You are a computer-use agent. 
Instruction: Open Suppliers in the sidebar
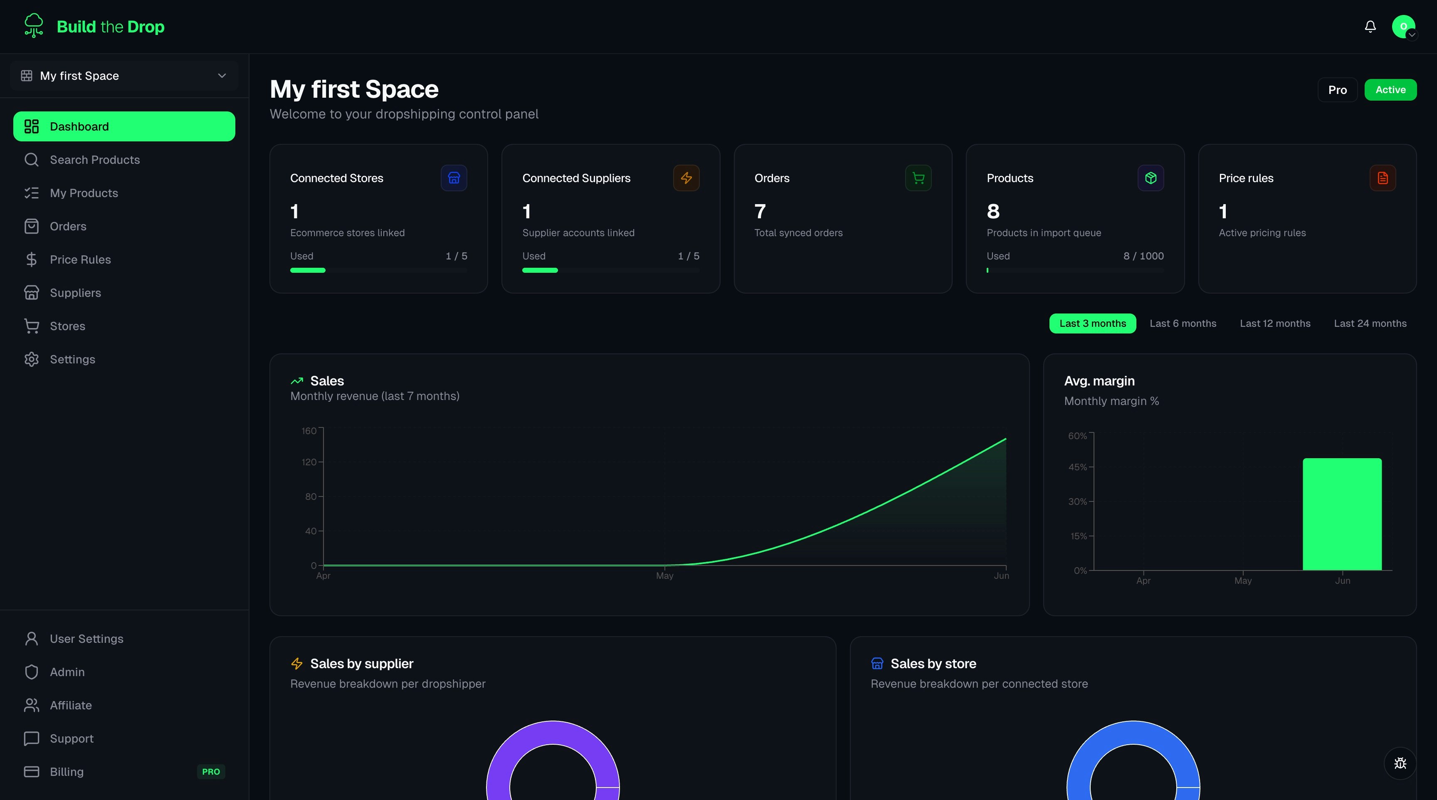[x=124, y=292]
